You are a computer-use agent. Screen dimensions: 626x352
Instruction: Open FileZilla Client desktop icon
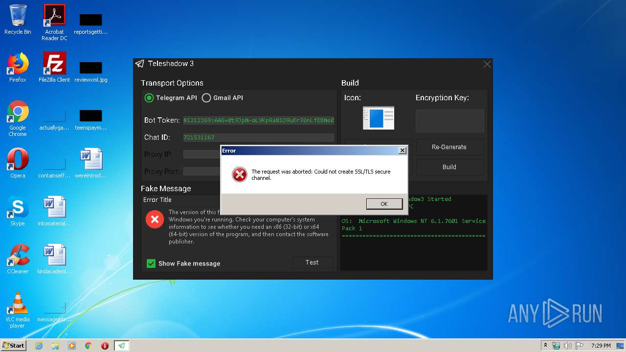[x=54, y=67]
